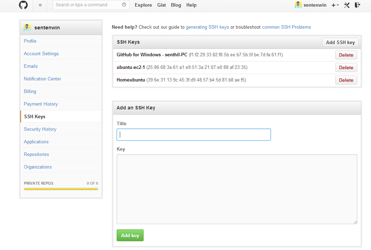
Task: Focus the SSH key Title field
Action: pyautogui.click(x=193, y=135)
